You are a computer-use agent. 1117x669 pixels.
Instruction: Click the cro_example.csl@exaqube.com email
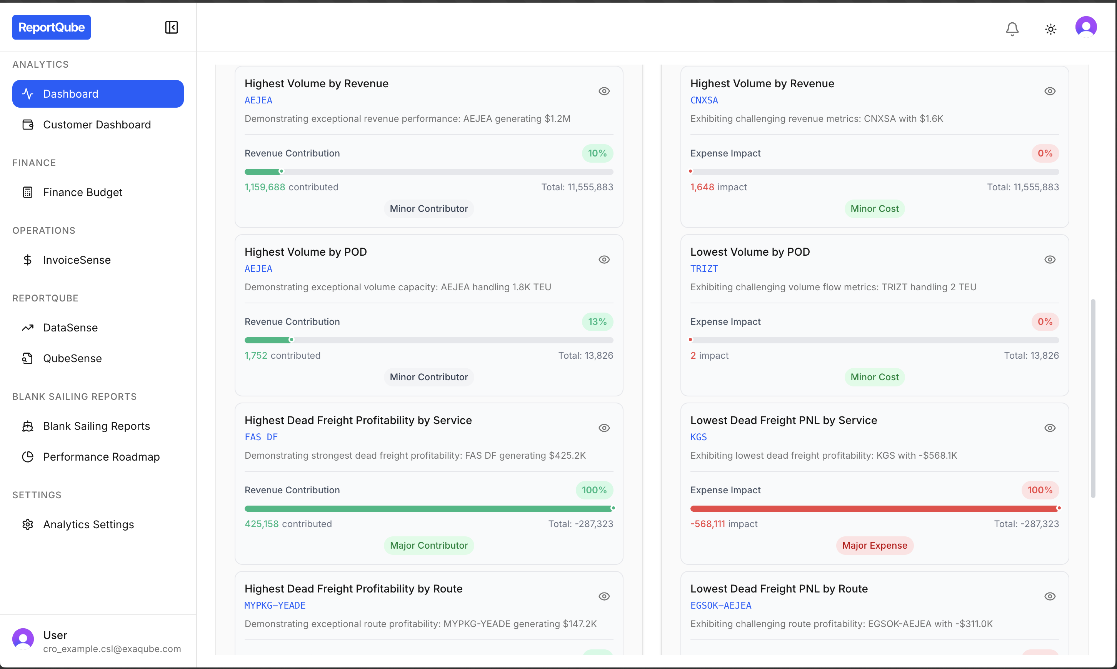112,649
